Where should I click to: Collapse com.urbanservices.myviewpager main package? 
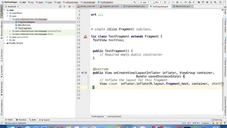coord(10,19)
